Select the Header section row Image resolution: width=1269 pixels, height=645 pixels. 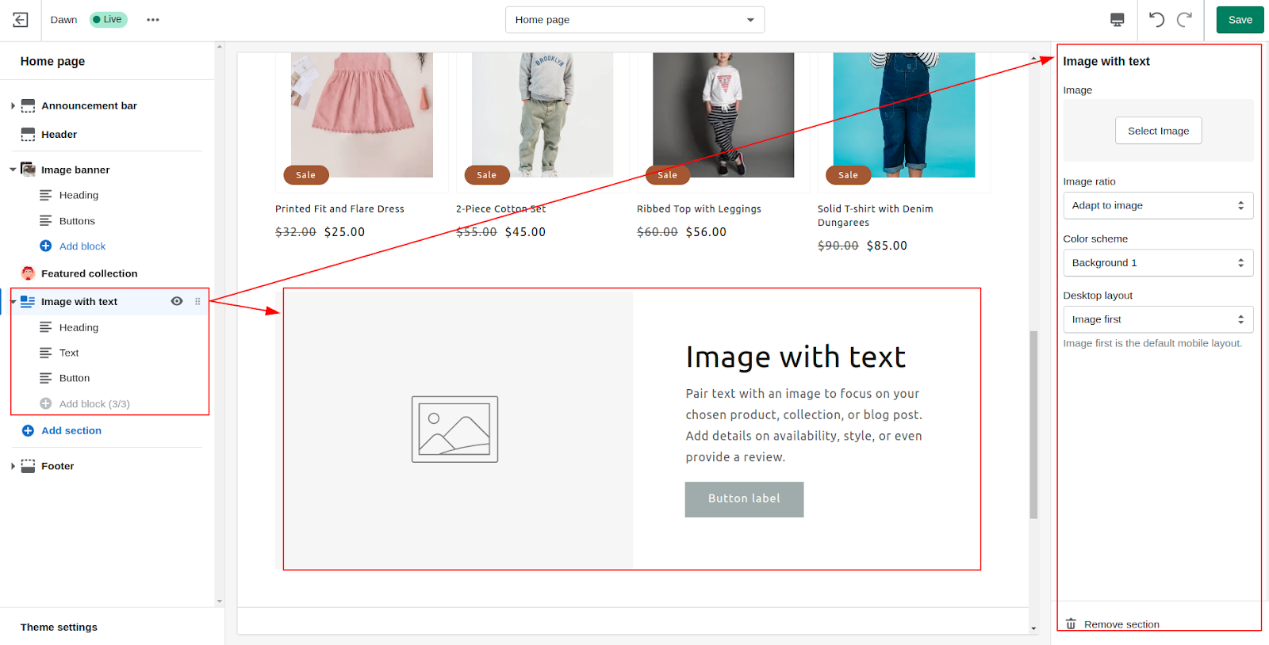click(107, 134)
